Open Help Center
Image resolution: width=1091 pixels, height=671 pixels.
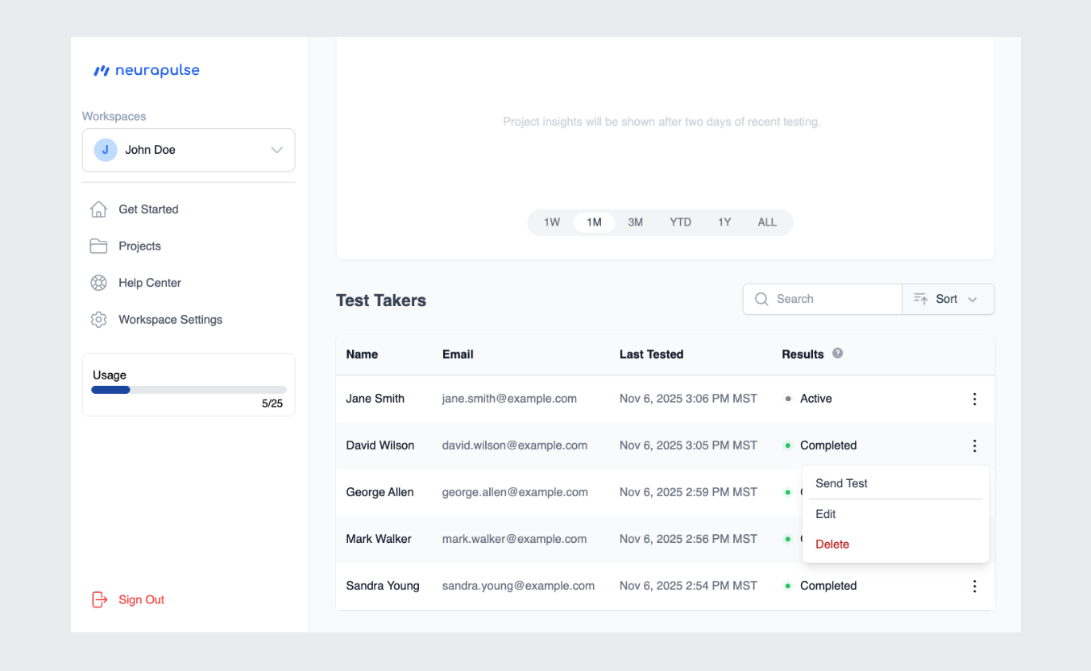pos(150,283)
